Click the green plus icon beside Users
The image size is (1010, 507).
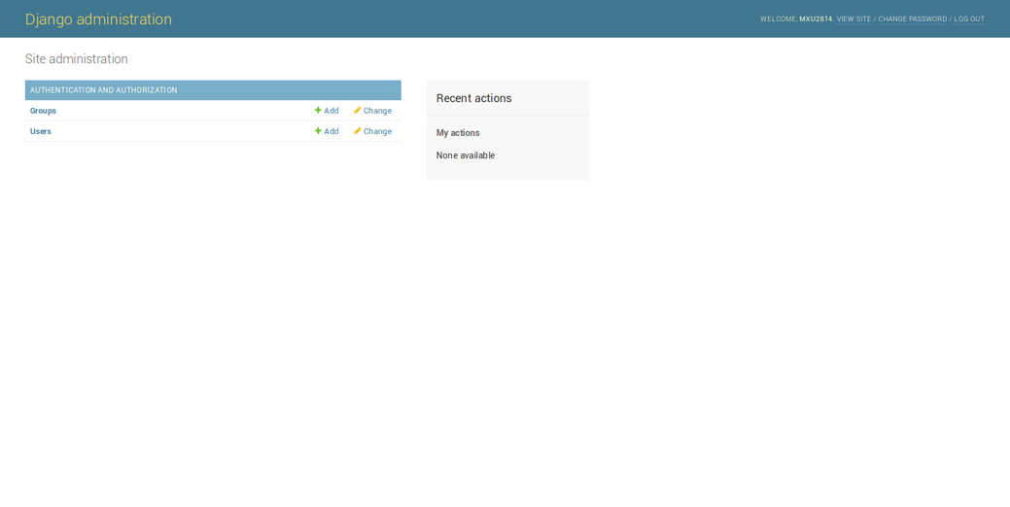318,131
